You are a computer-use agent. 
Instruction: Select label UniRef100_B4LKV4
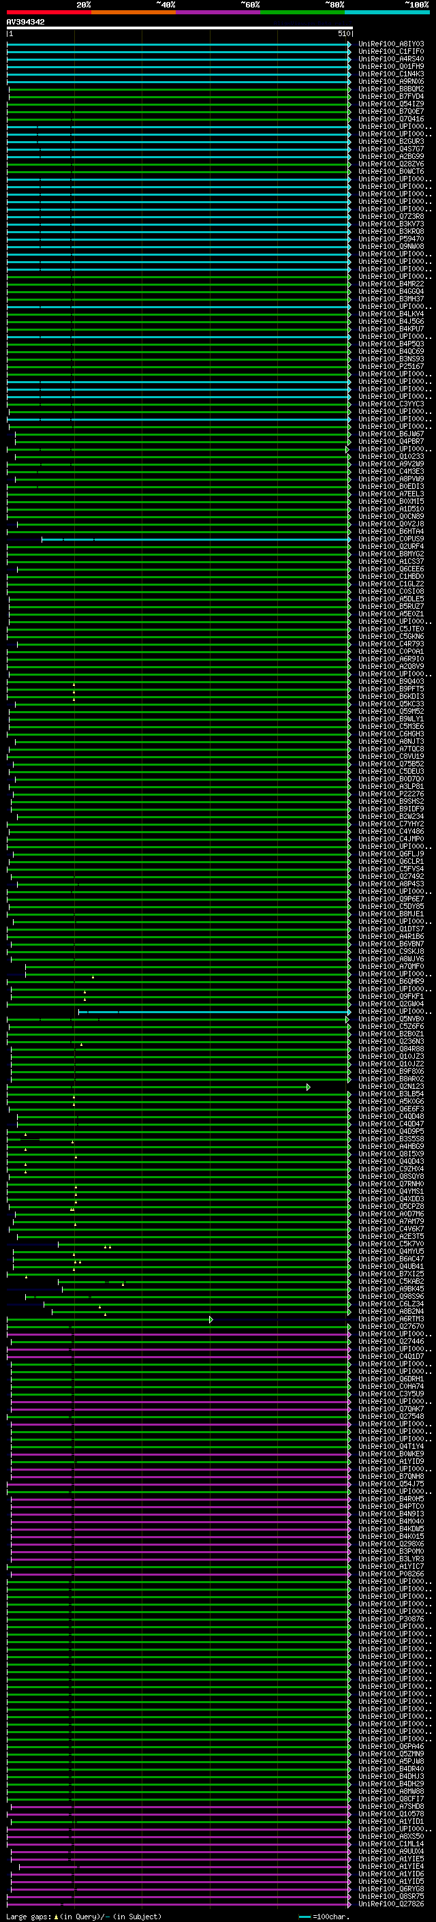[391, 314]
